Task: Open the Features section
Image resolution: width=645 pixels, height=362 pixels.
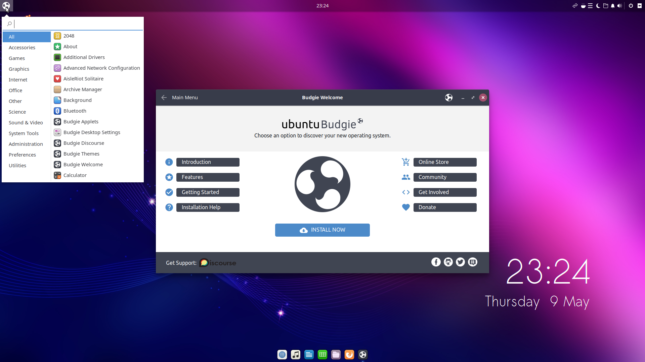Action: [x=208, y=177]
